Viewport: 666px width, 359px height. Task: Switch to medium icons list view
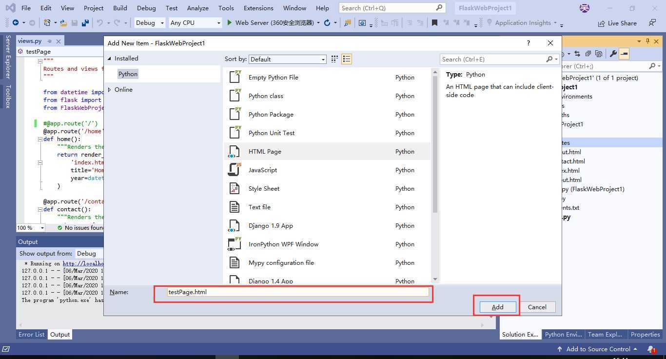[347, 59]
